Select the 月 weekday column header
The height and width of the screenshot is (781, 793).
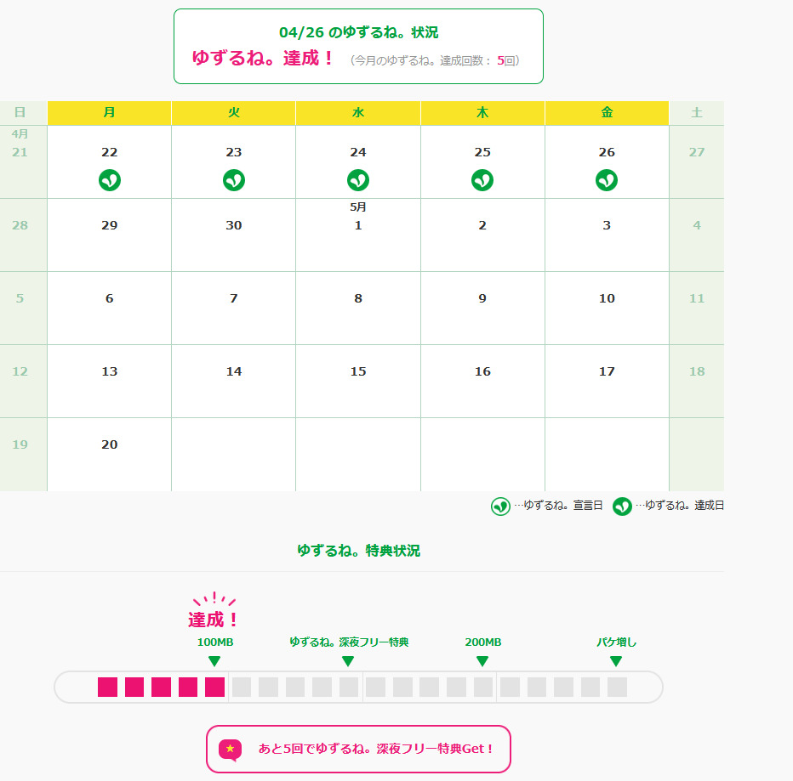pyautogui.click(x=110, y=113)
